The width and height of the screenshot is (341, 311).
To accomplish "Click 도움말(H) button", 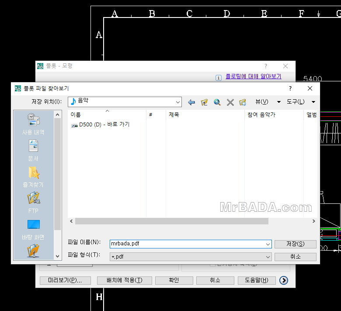I will (x=257, y=280).
